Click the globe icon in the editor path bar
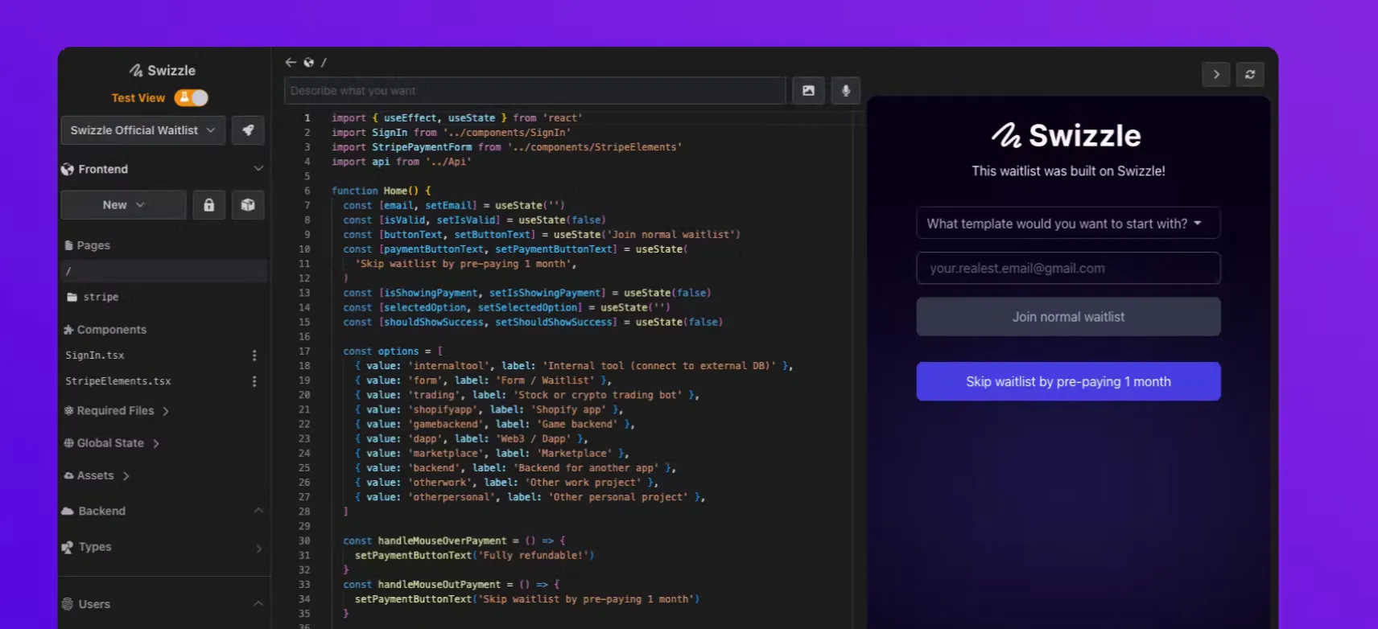Screen dimensions: 1378x629 [308, 62]
